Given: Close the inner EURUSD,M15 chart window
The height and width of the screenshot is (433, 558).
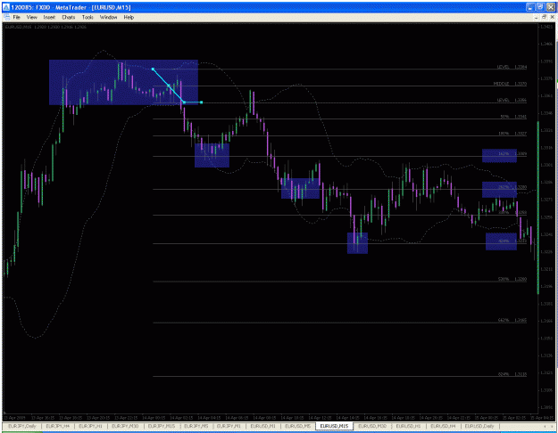Looking at the screenshot, I should 553,17.
